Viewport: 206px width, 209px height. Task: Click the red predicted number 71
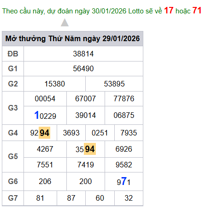coord(197,11)
